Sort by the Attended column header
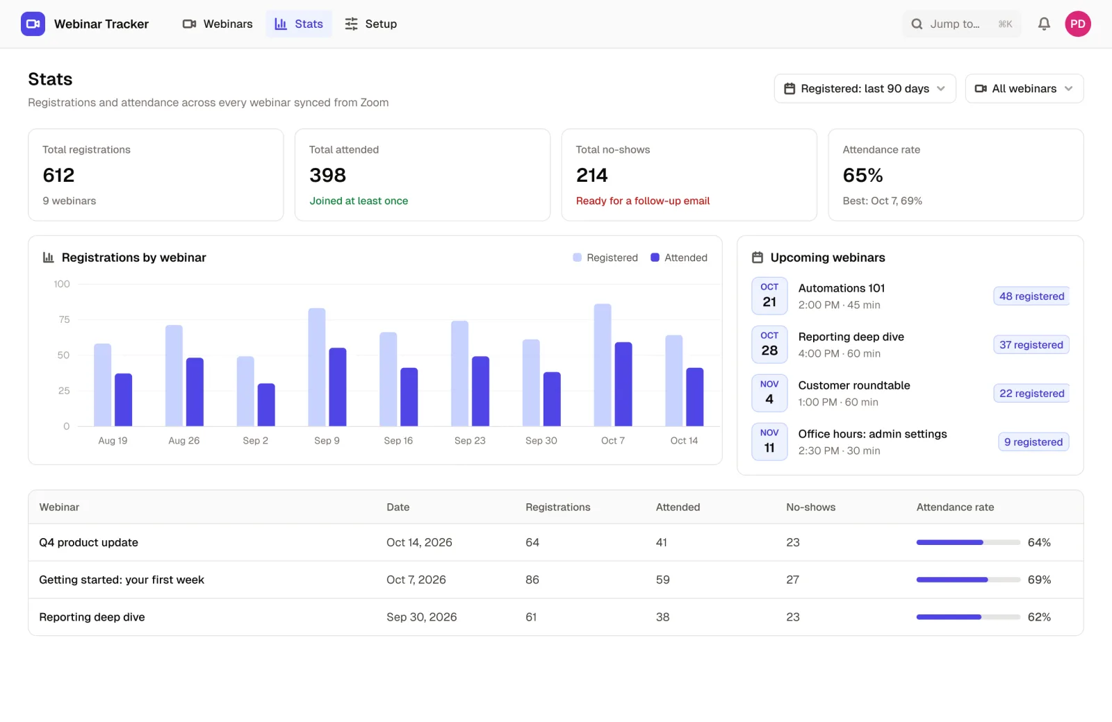Screen dimensions: 1112x722 pos(678,507)
